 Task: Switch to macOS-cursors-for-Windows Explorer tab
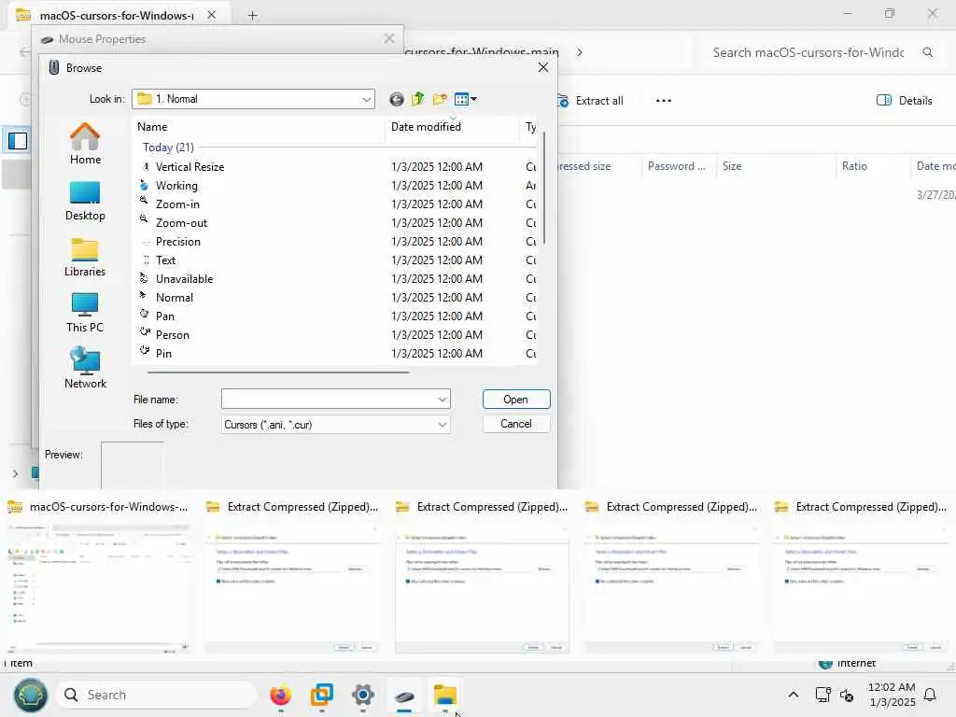[116, 16]
